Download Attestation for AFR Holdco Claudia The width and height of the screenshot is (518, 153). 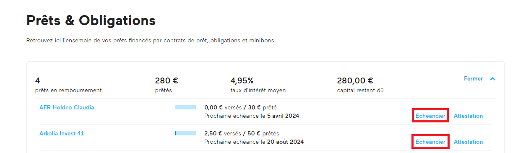[469, 116]
